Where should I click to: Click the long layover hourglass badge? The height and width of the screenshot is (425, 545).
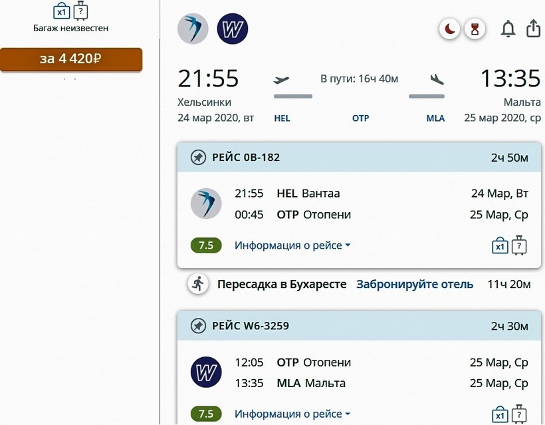pyautogui.click(x=475, y=29)
